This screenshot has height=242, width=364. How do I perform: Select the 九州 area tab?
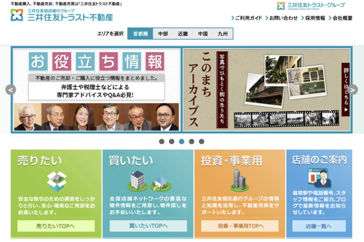[222, 34]
